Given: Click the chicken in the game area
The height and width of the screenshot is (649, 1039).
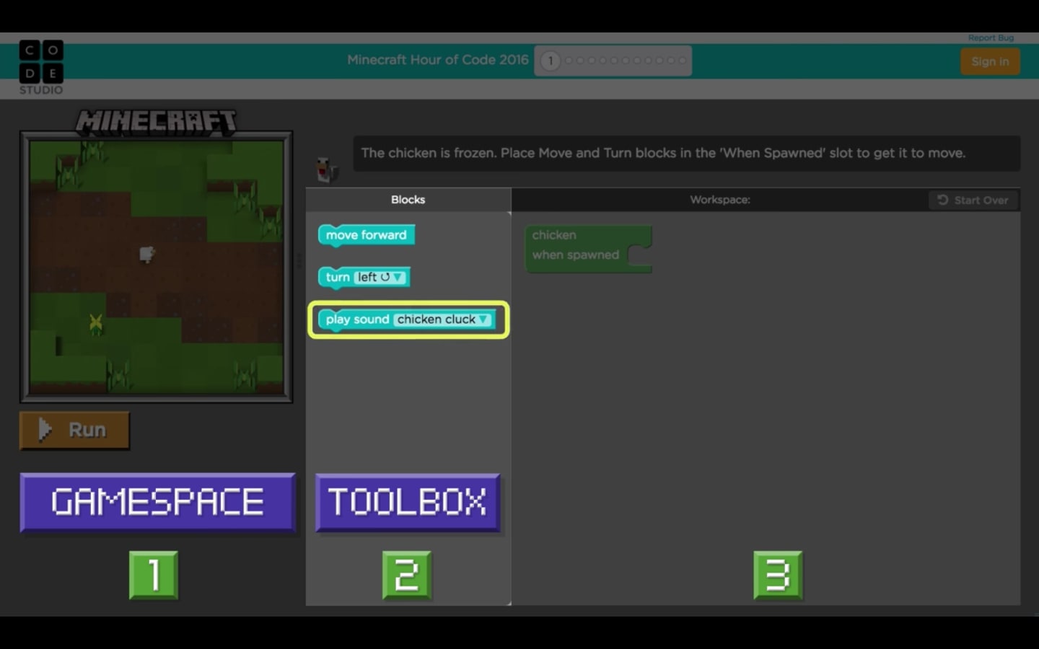Looking at the screenshot, I should tap(146, 254).
